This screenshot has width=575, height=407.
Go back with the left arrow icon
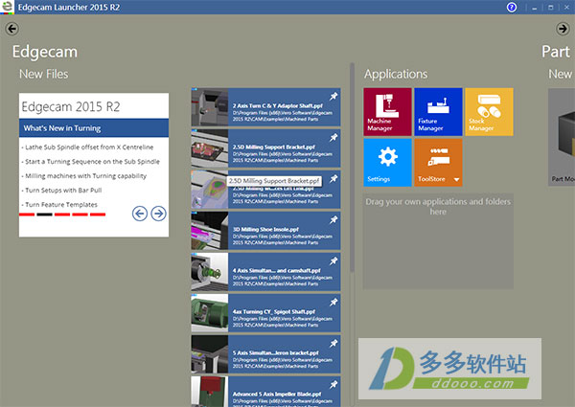click(12, 29)
